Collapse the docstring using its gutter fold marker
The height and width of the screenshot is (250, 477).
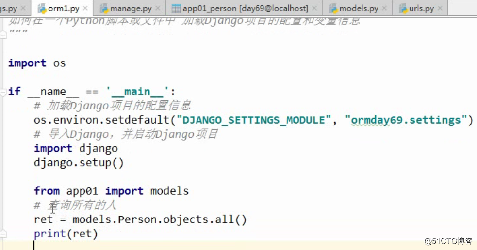pyautogui.click(x=3, y=34)
